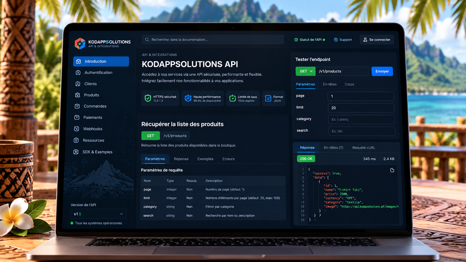This screenshot has height=262, width=466.
Task: Click the Envoyer button
Action: [x=382, y=71]
